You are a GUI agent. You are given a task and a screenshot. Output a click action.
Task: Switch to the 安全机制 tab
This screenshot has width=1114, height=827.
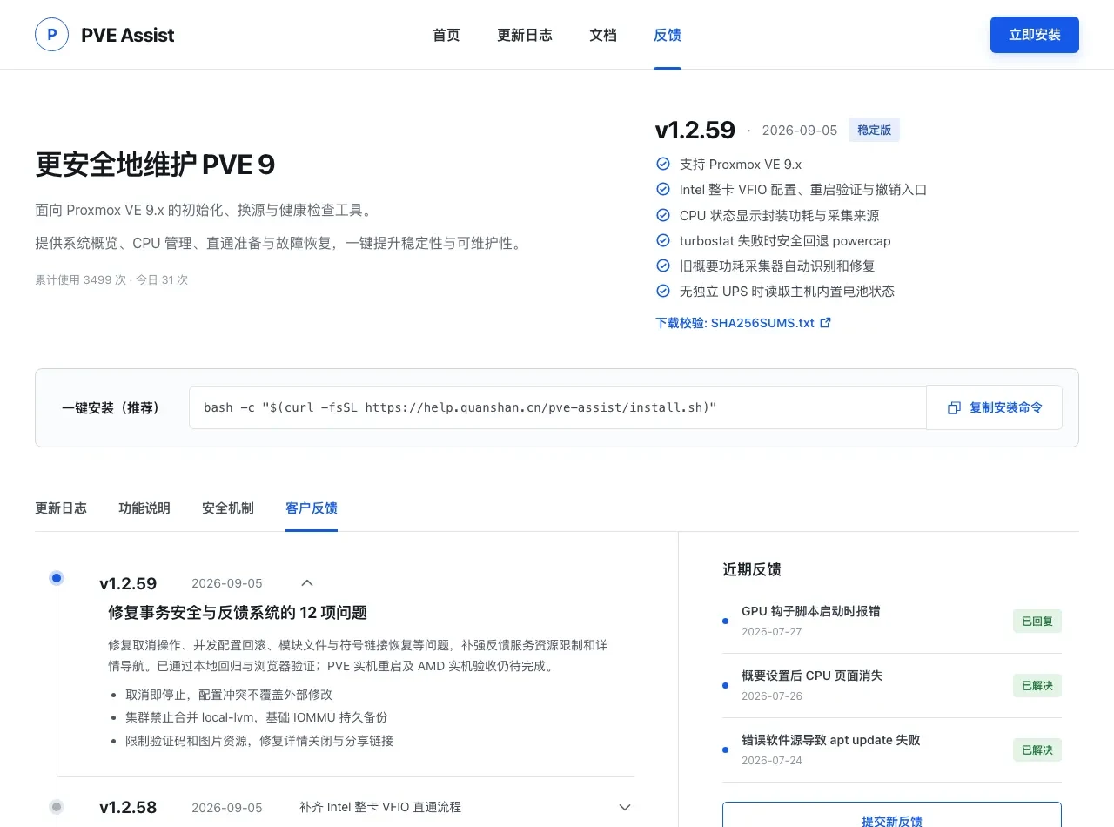point(228,508)
